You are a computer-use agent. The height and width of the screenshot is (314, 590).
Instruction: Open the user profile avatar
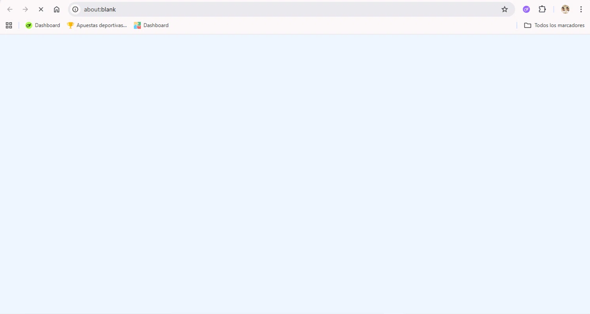(565, 9)
